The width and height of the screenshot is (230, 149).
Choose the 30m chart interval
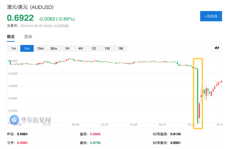click(54, 48)
